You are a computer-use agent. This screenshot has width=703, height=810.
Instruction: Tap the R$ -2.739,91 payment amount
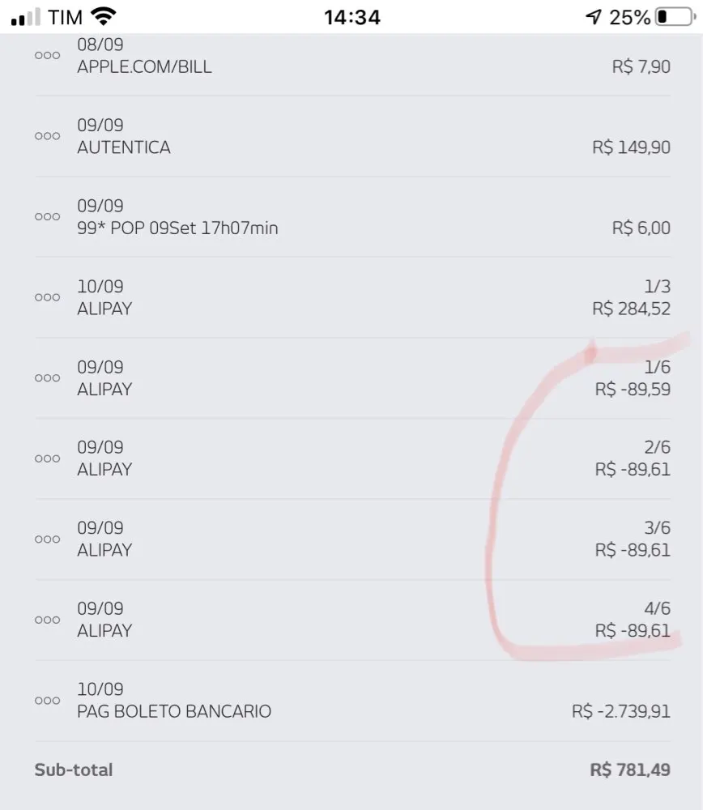620,712
